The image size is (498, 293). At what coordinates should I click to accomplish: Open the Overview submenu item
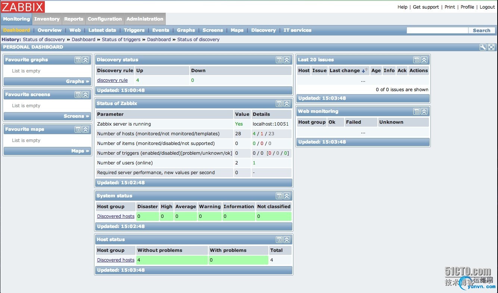[50, 30]
